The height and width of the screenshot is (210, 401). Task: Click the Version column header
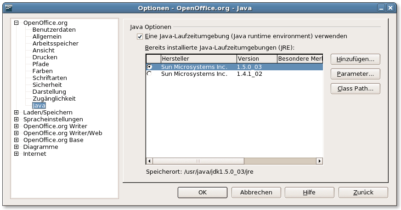point(257,58)
